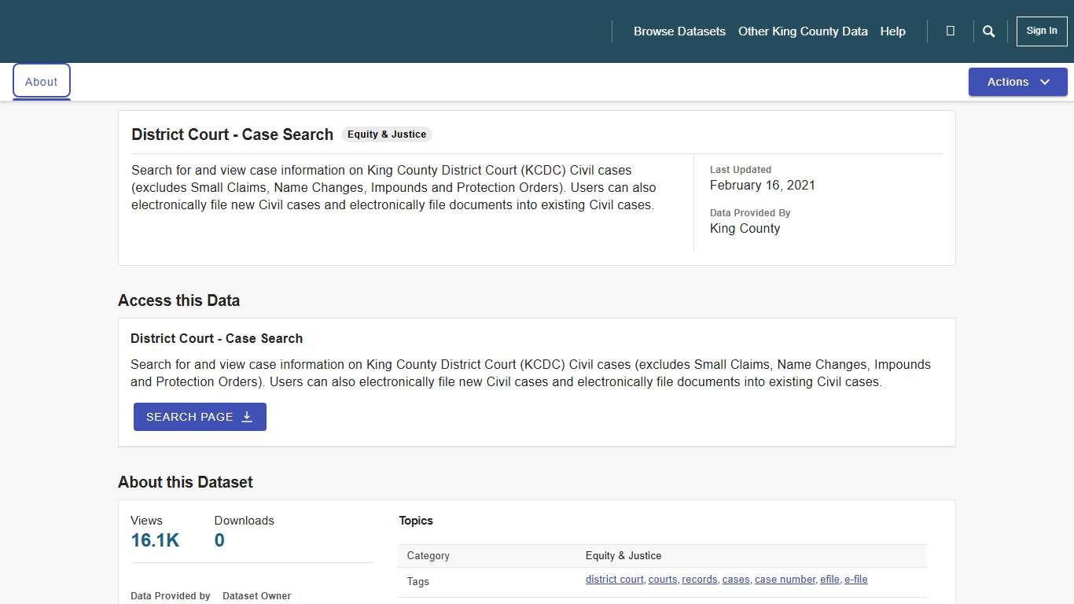Click the chevron on the Actions button
The width and height of the screenshot is (1074, 604).
(1046, 81)
